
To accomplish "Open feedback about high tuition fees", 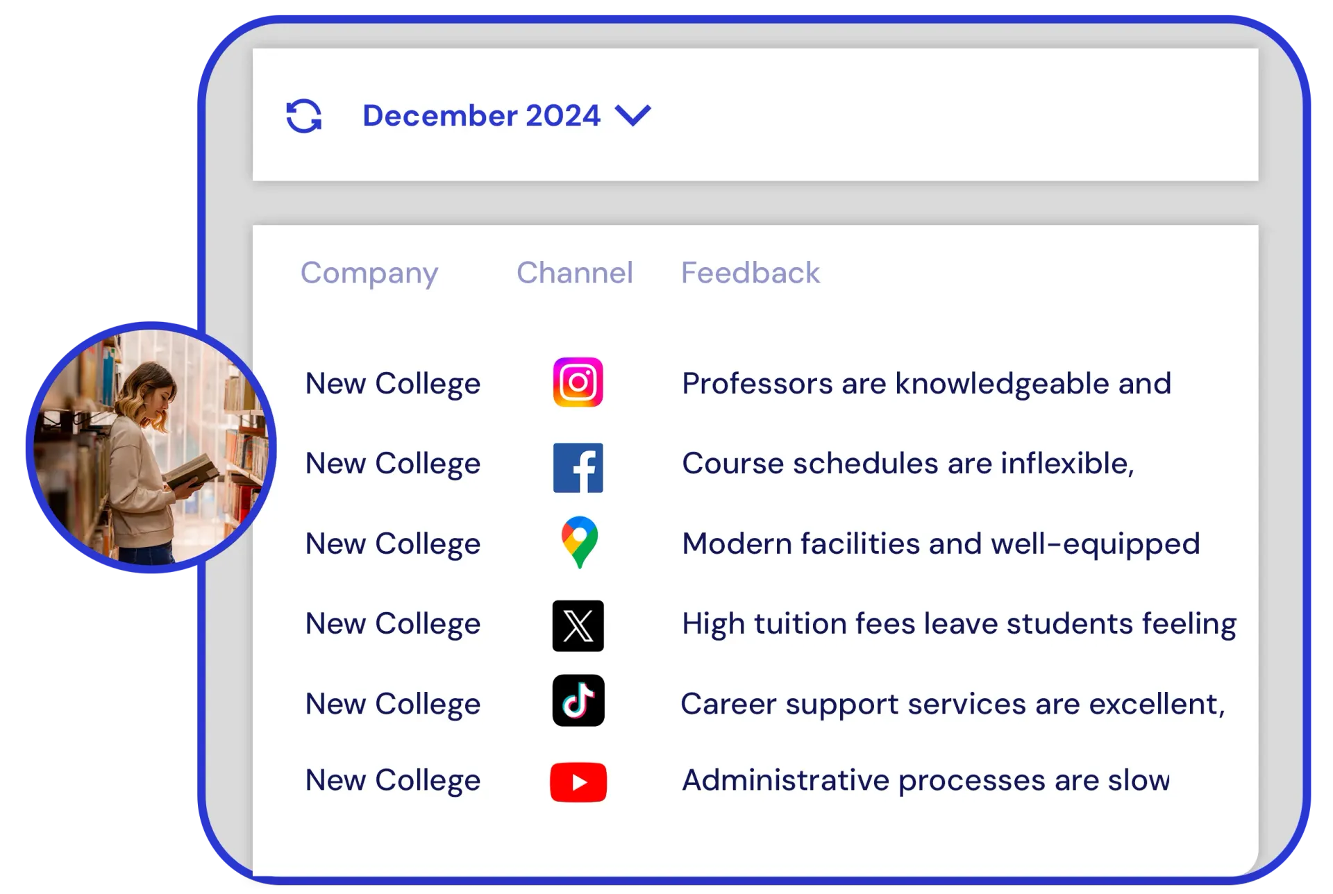I will (x=959, y=624).
